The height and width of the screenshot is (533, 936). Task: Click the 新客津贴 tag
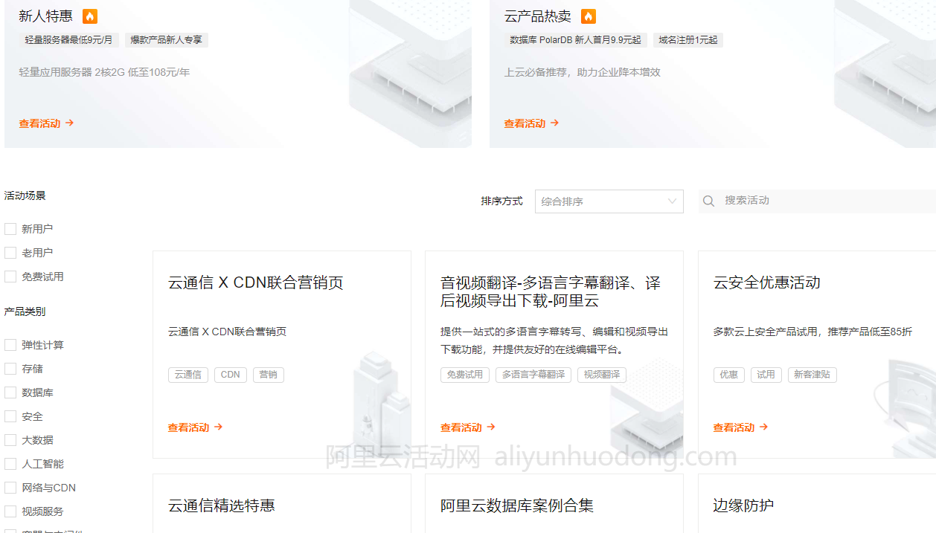tap(812, 375)
